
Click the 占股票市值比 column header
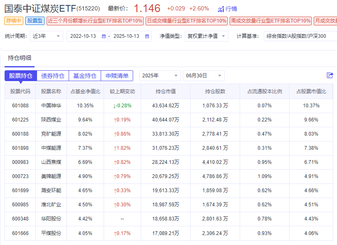tap(311, 92)
